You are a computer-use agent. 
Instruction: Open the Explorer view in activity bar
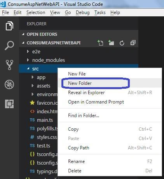(9, 26)
